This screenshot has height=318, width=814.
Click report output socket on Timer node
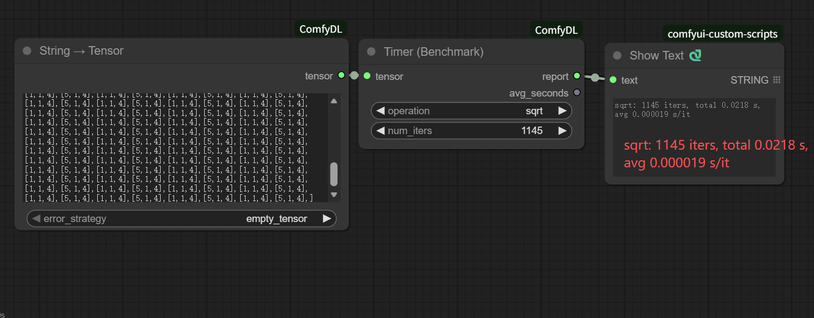tap(577, 76)
